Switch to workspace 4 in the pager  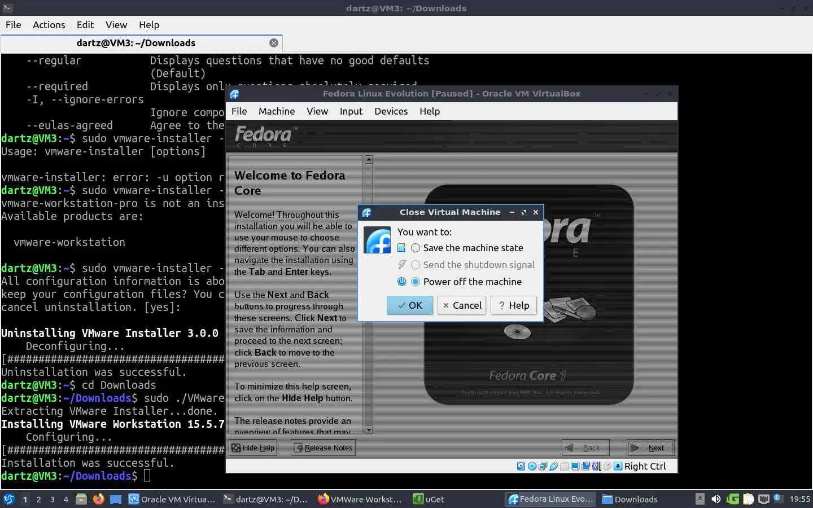(66, 500)
